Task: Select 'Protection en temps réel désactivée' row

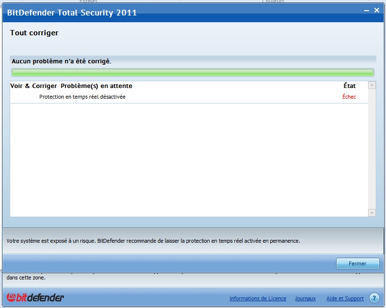Action: [189, 97]
